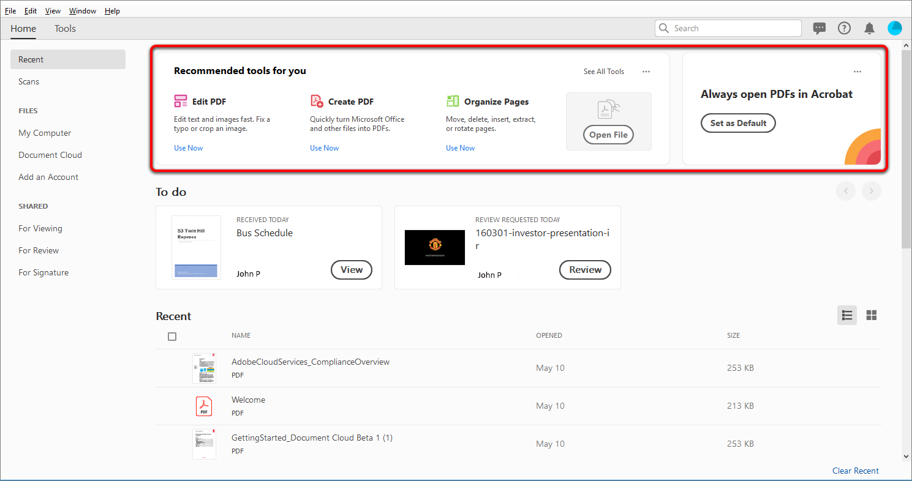This screenshot has height=481, width=912.
Task: Open the Help question mark icon
Action: (844, 28)
